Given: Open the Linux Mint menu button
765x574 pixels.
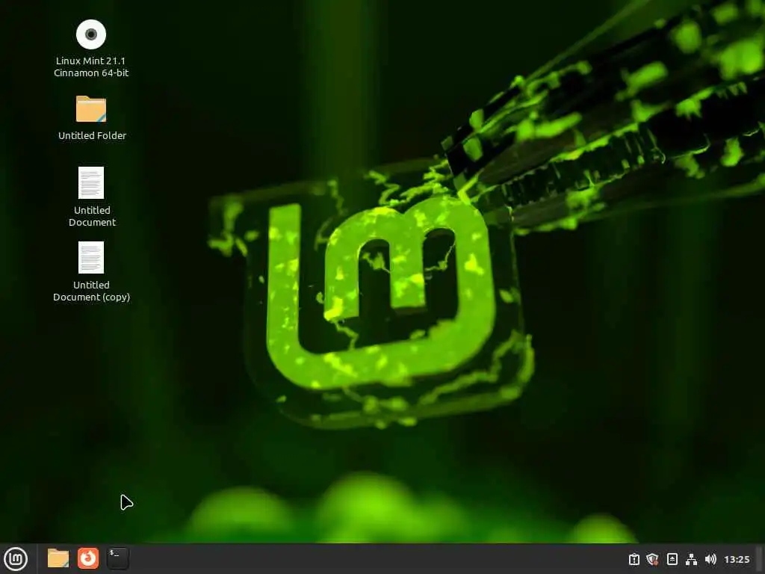Looking at the screenshot, I should pos(16,559).
